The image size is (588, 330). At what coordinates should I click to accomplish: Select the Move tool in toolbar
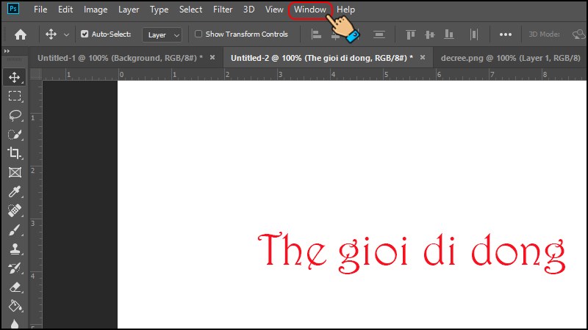point(15,77)
